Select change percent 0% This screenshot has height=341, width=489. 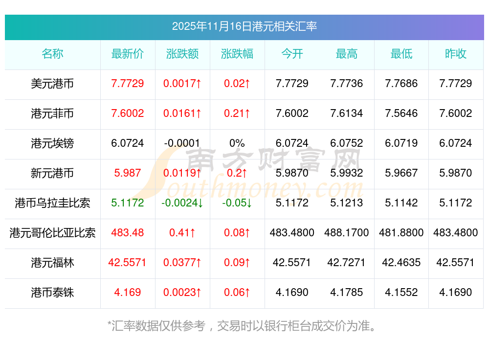237,143
